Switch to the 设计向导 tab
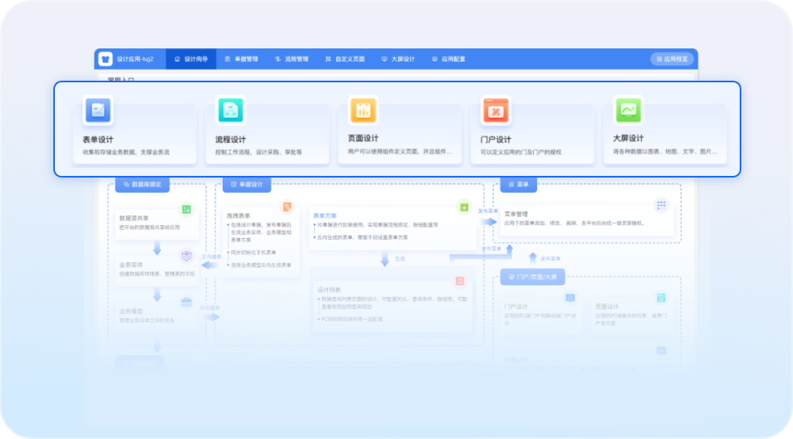 click(191, 59)
